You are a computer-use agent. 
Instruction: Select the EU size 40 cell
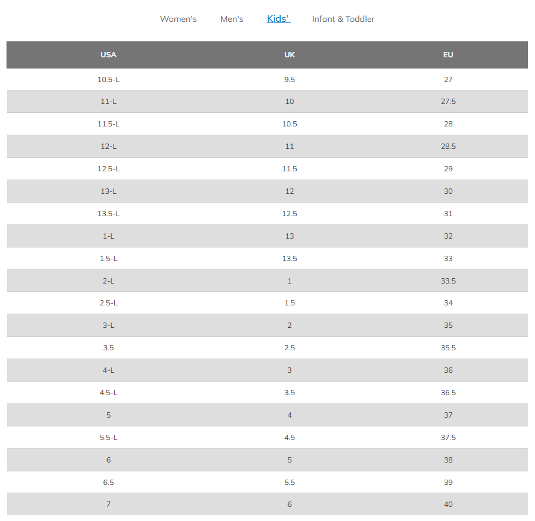click(448, 504)
